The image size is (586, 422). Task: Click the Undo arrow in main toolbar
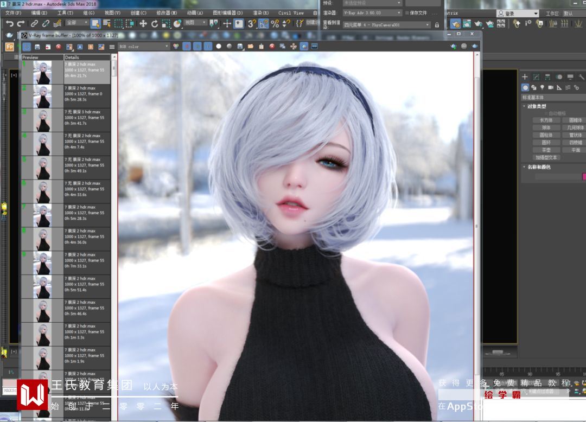(9, 23)
